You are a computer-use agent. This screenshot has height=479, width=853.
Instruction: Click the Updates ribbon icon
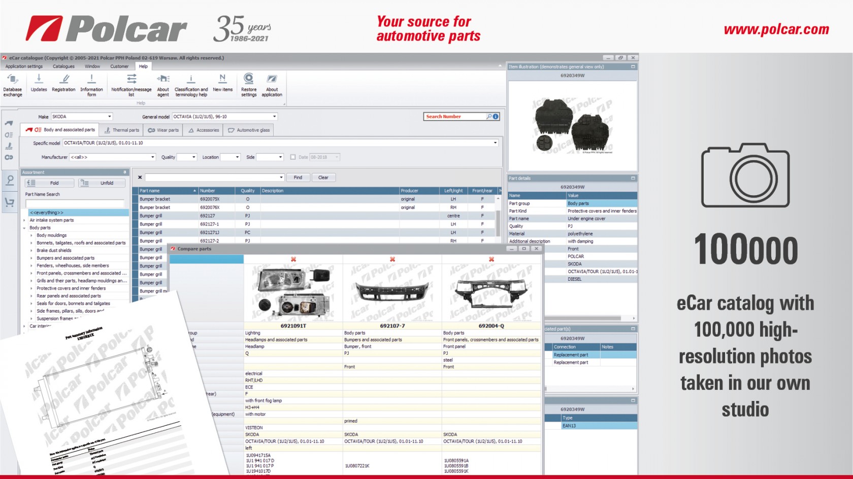[39, 83]
